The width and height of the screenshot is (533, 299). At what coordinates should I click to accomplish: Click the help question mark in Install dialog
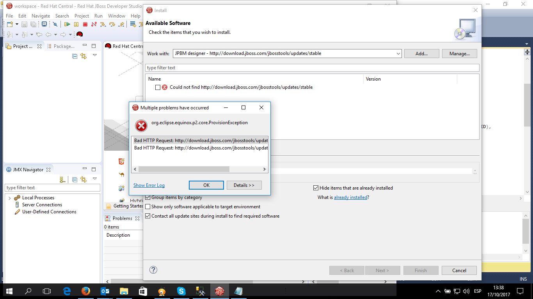click(x=153, y=270)
